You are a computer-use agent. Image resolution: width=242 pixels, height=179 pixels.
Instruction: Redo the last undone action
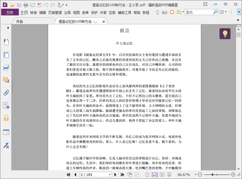(53, 5)
